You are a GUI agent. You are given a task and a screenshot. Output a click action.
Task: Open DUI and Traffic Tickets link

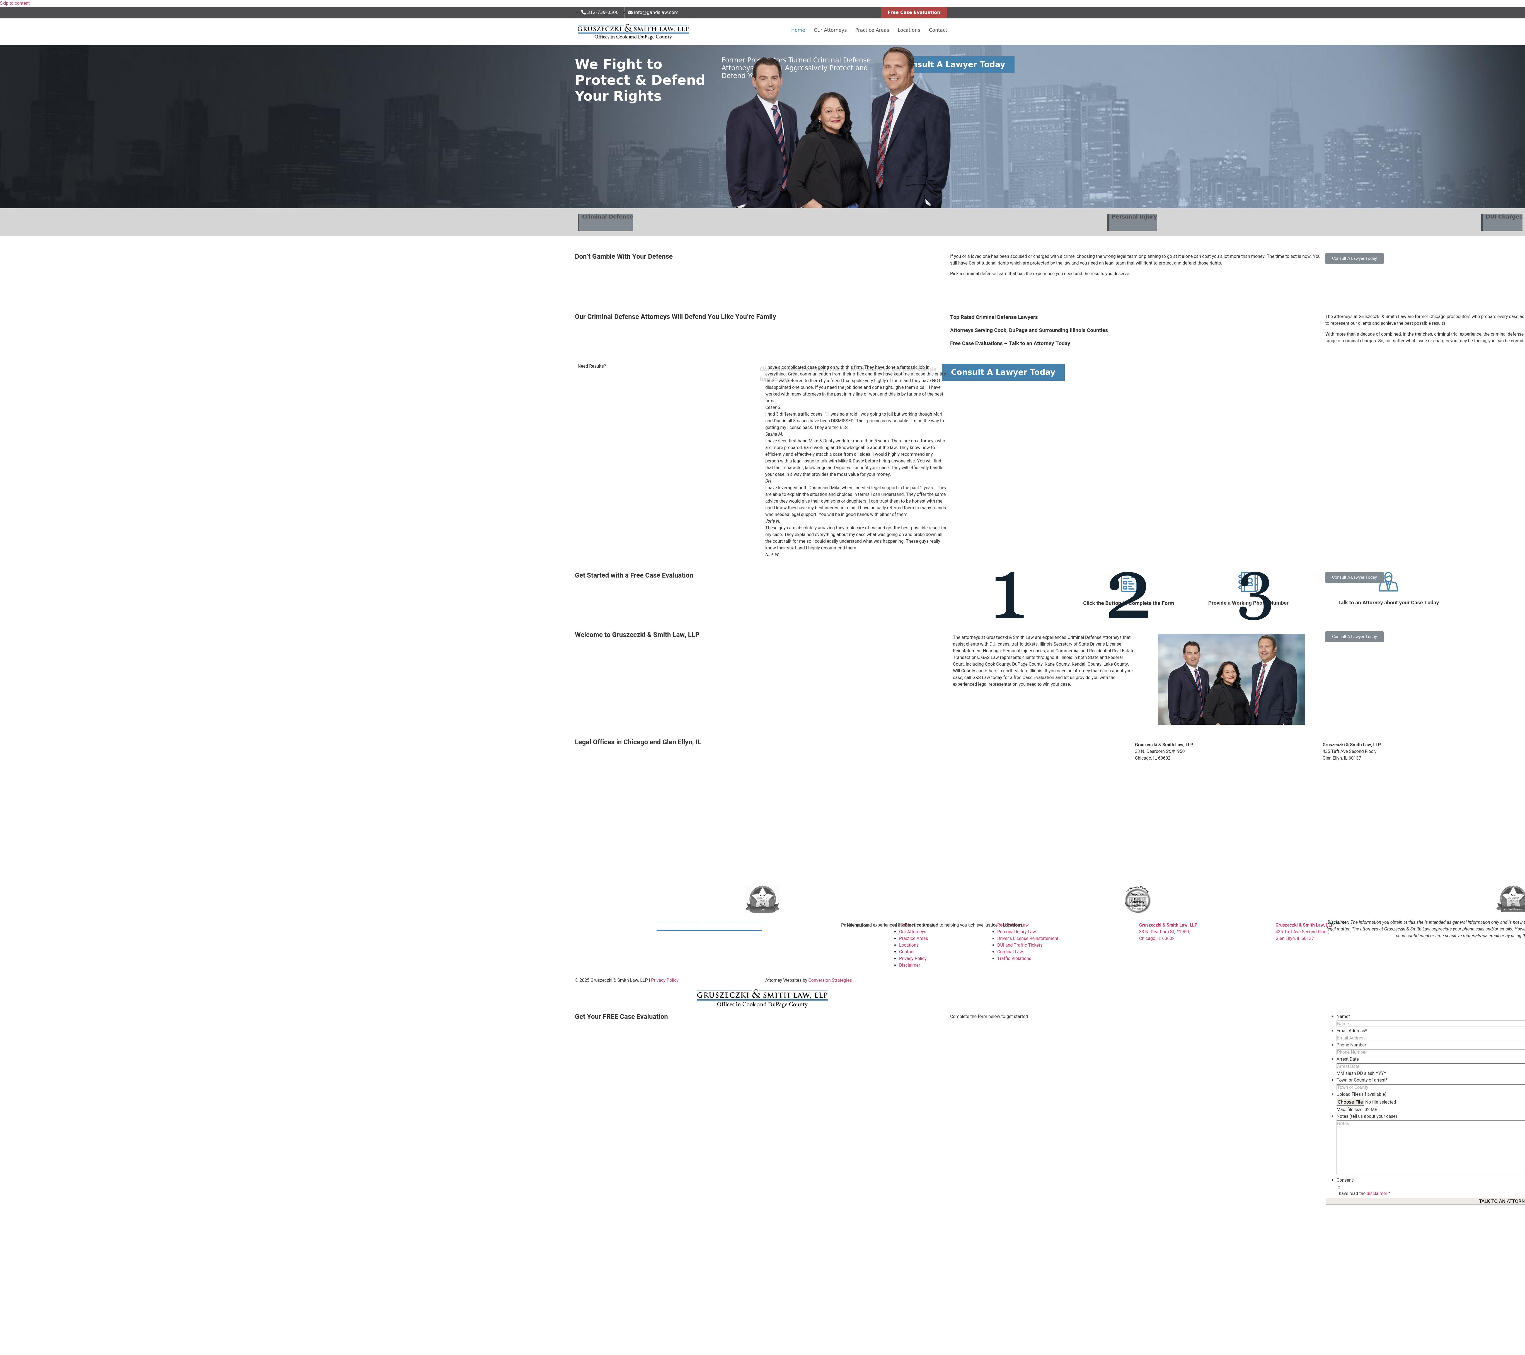tap(1020, 945)
